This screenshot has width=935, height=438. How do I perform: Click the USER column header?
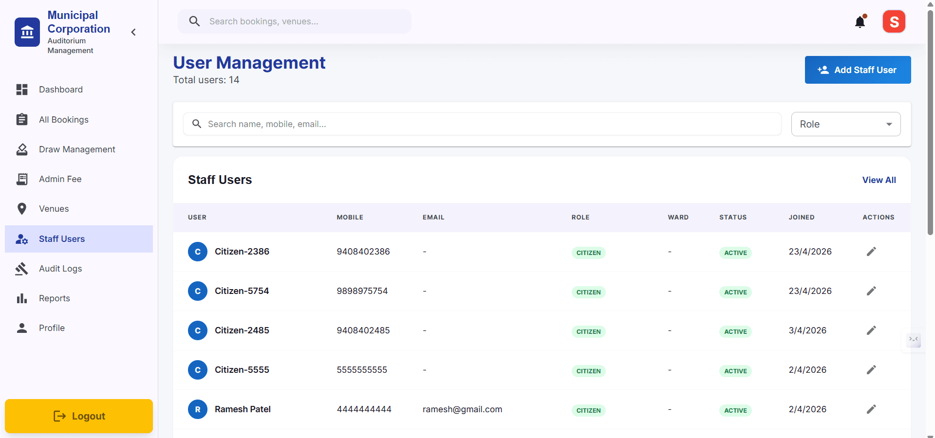pos(197,218)
